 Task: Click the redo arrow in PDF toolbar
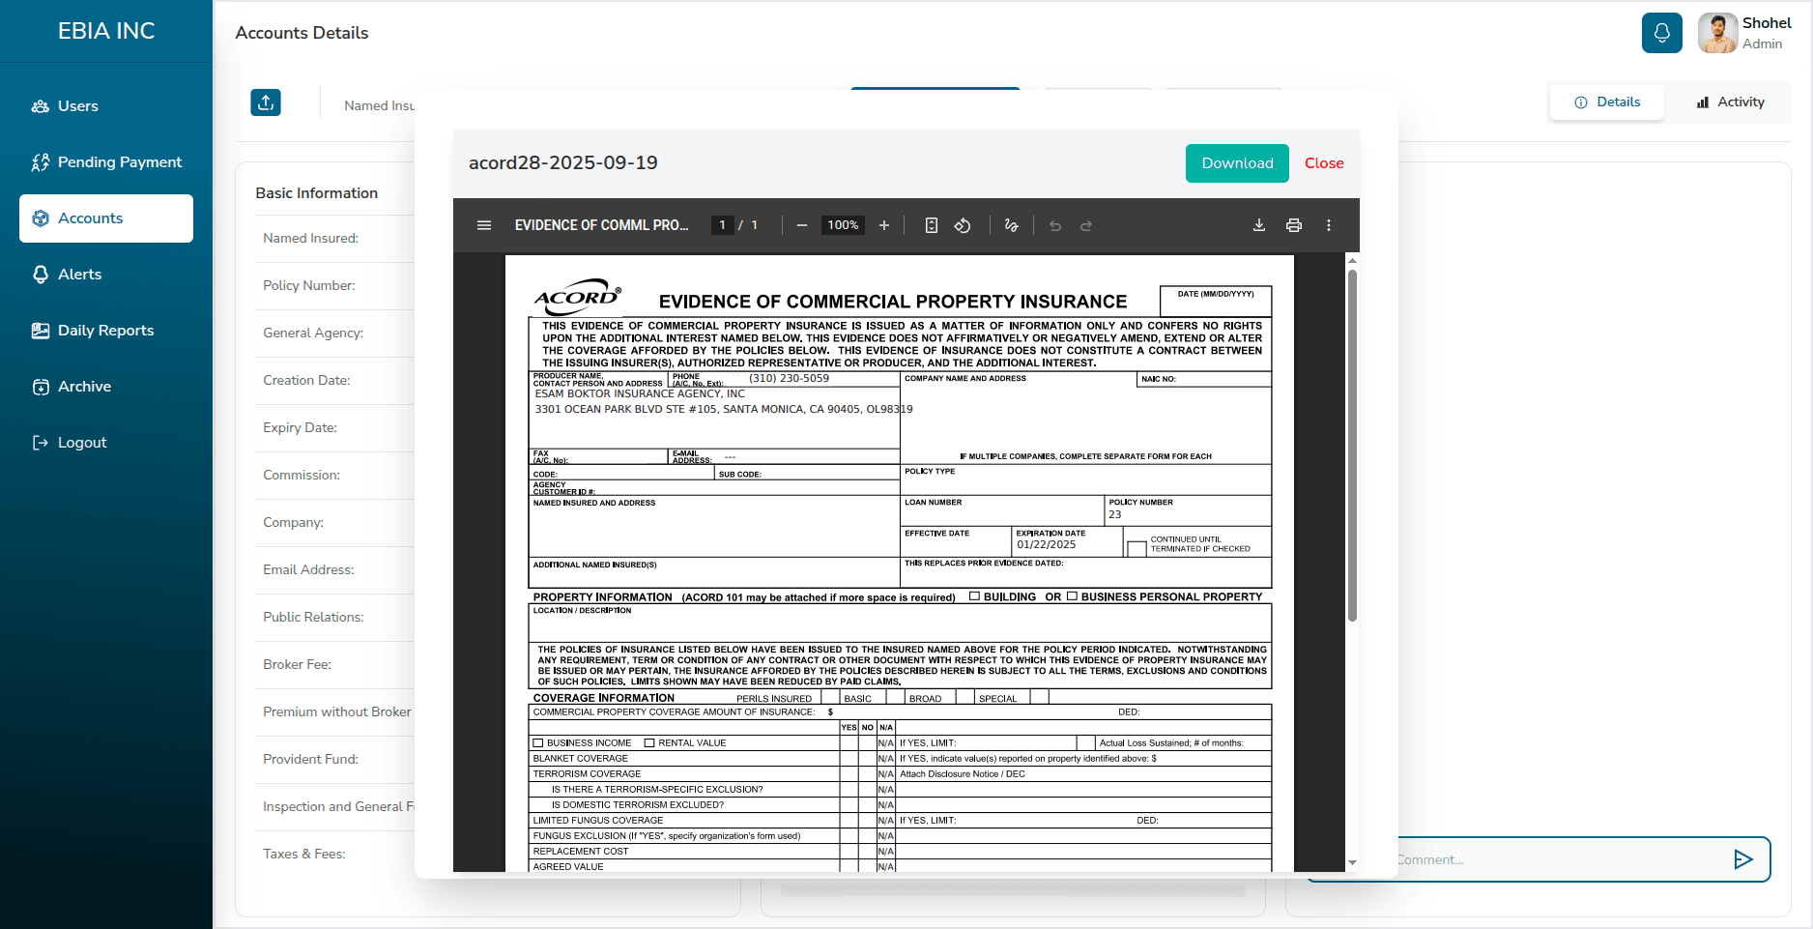coord(1086,225)
